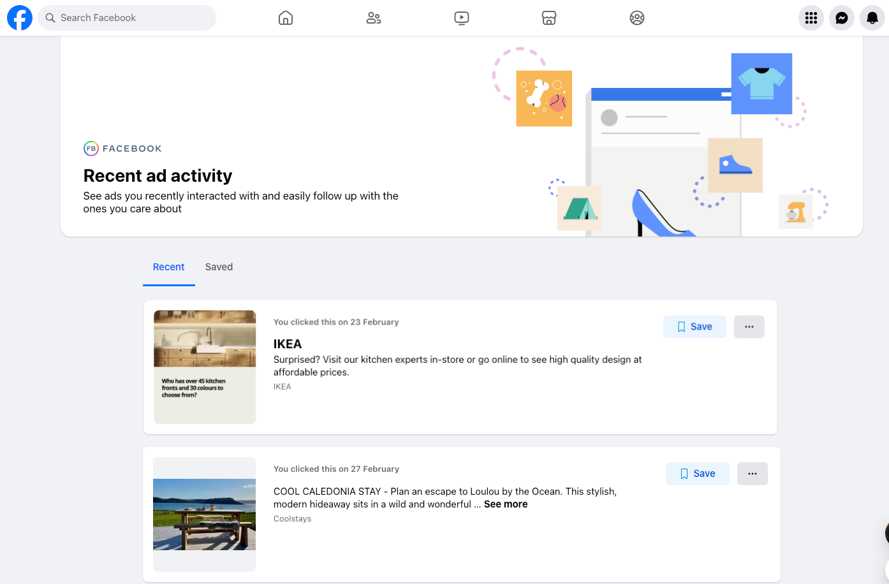
Task: Click the 'Recent ad activity' heading
Action: 158,175
